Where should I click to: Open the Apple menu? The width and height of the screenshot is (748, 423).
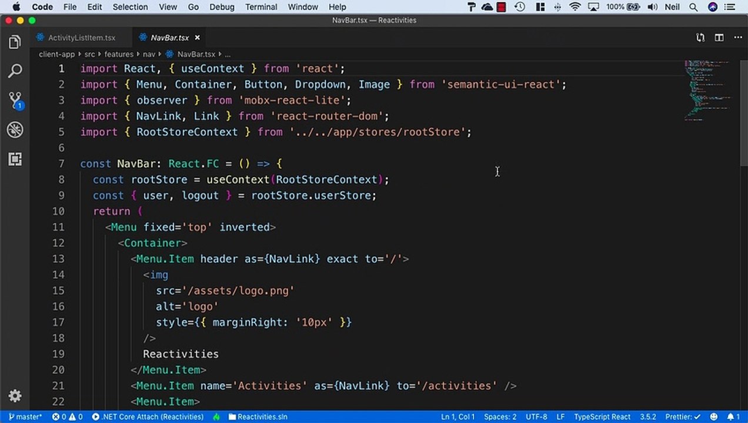(16, 7)
